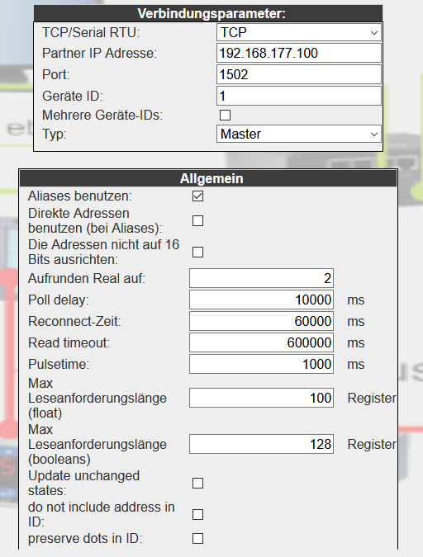Click the Pulsetime input field

pyautogui.click(x=261, y=364)
